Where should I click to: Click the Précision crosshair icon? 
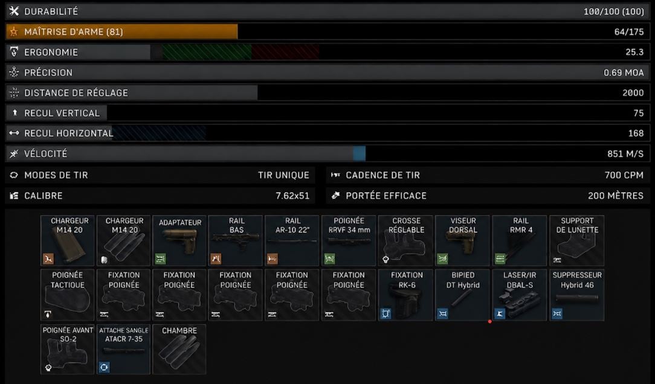coord(15,72)
